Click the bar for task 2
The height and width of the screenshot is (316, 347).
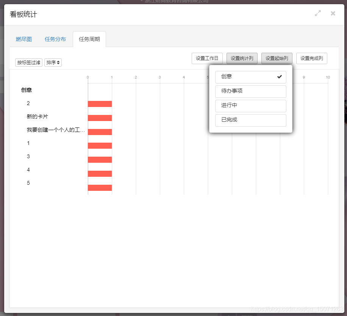click(100, 103)
